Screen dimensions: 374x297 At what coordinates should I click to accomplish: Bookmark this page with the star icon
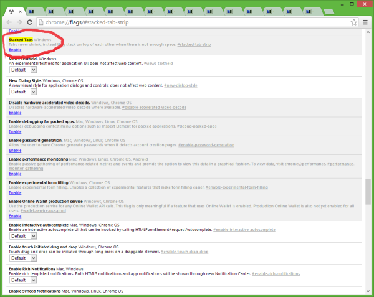[353, 22]
